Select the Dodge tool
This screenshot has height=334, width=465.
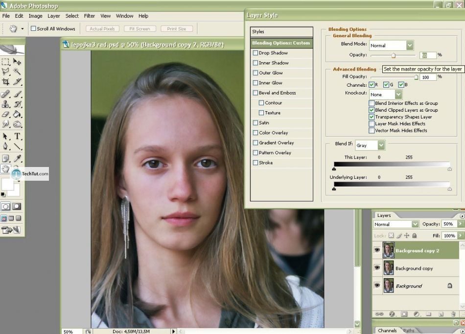5,124
